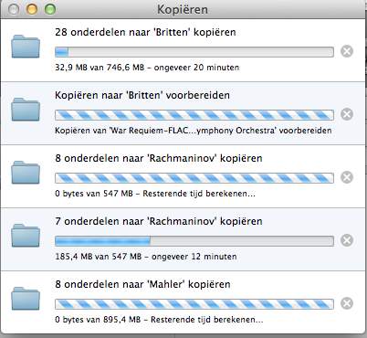Zoom the Kopiëren window with green button
This screenshot has width=367, height=338.
50,9
